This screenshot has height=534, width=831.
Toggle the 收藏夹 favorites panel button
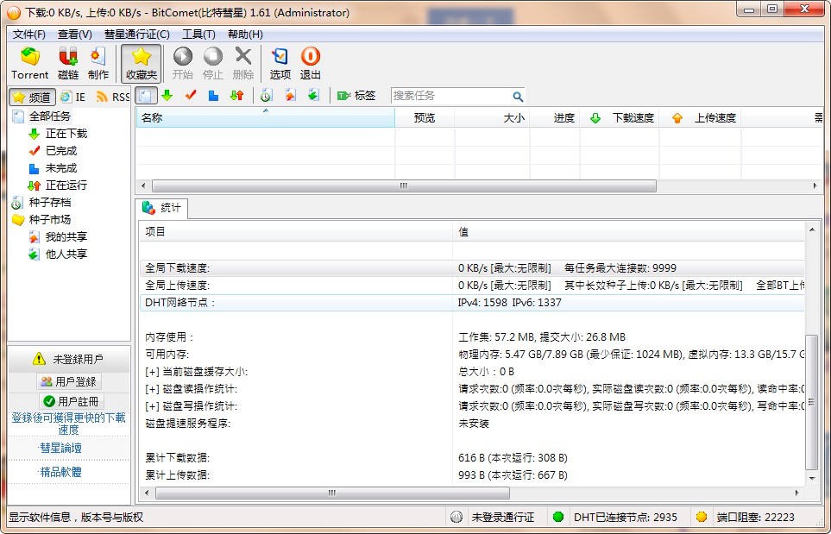(x=141, y=64)
